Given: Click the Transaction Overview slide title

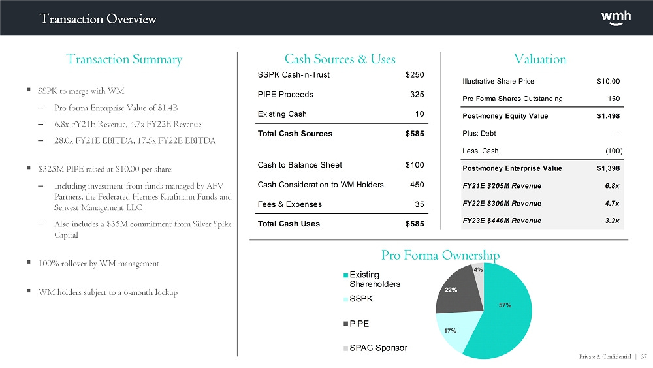Looking at the screenshot, I should [x=98, y=19].
